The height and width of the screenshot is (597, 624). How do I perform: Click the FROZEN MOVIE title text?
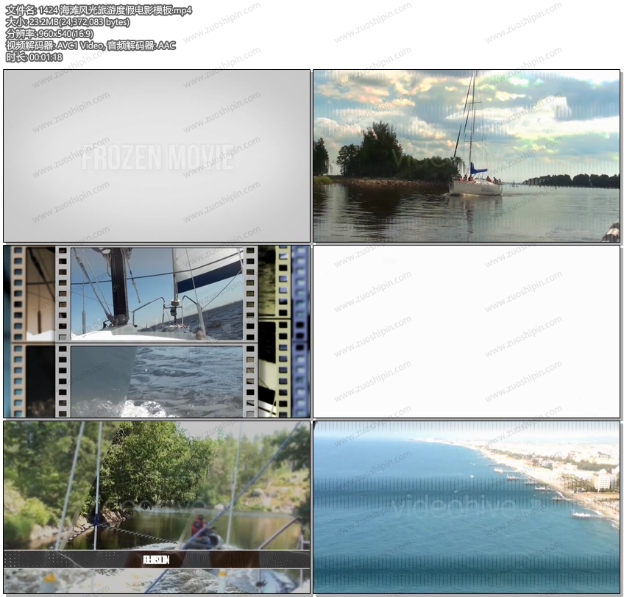click(157, 157)
